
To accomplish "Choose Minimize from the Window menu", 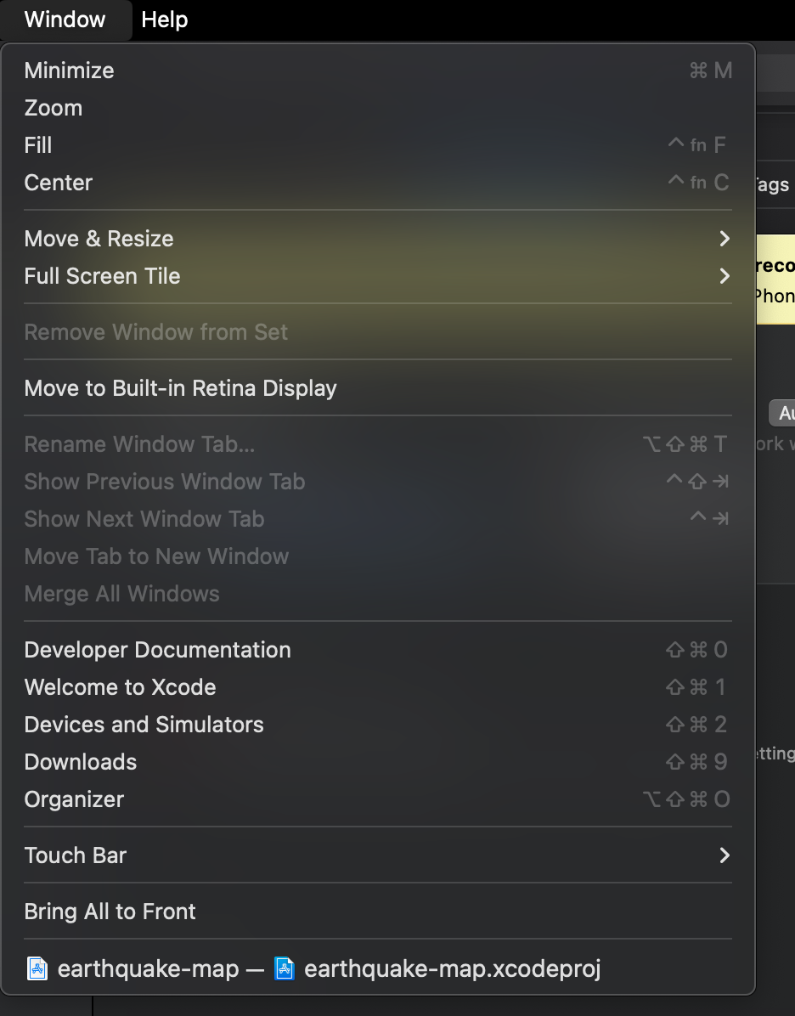I will click(x=378, y=71).
